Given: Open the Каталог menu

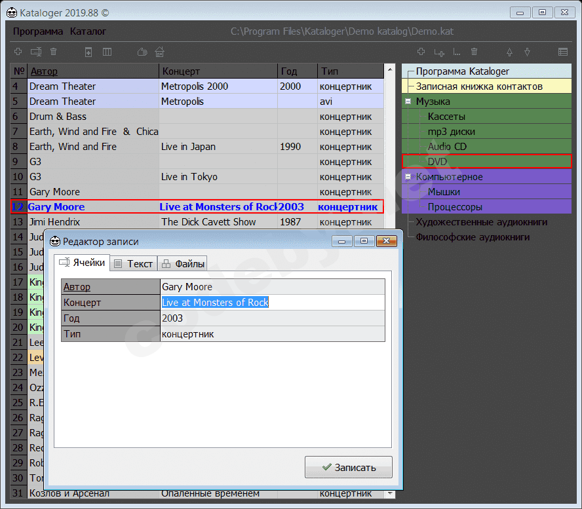Looking at the screenshot, I should point(88,31).
